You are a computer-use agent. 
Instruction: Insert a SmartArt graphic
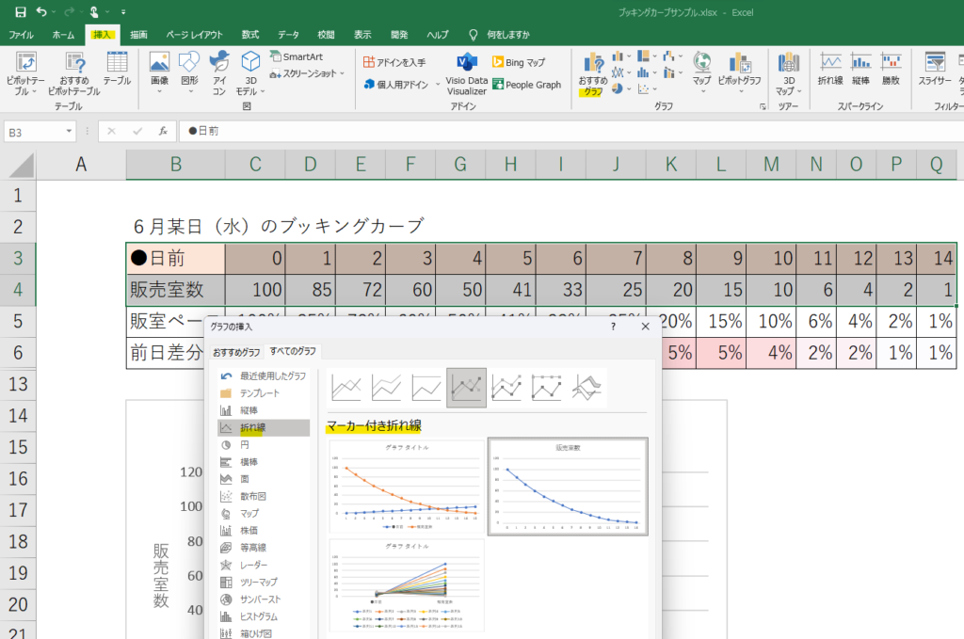coord(295,56)
